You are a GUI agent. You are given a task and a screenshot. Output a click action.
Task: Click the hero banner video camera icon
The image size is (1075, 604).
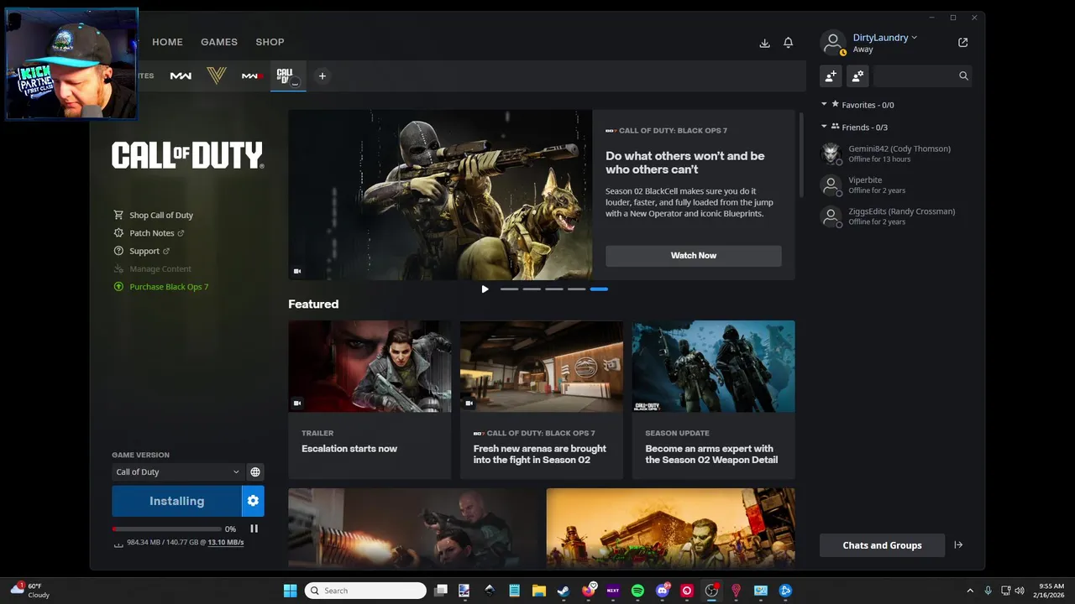point(297,271)
